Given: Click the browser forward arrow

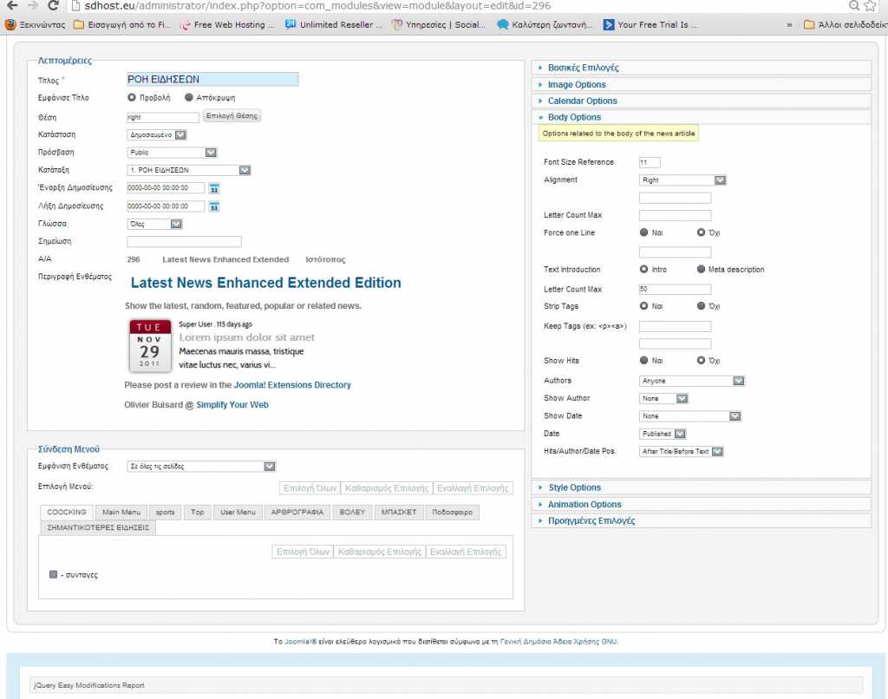Looking at the screenshot, I should [32, 5].
